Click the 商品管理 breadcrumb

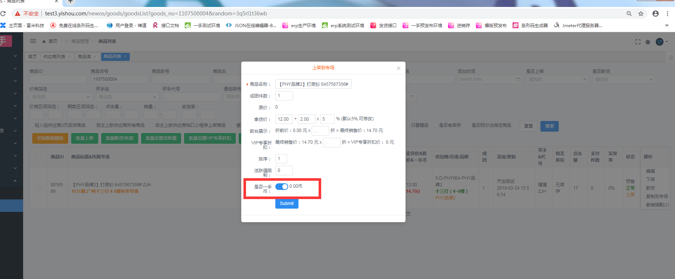pos(80,41)
